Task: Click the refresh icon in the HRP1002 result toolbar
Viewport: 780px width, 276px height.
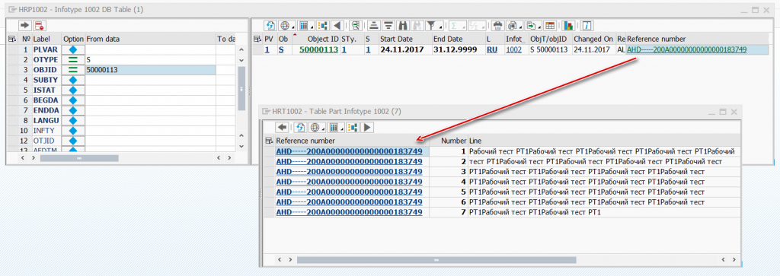Action: (270, 25)
